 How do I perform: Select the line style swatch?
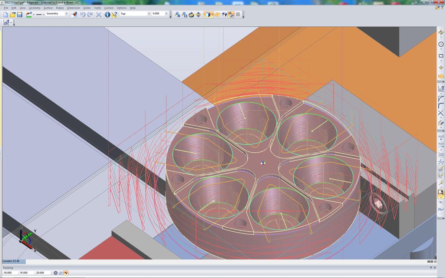coord(39,14)
